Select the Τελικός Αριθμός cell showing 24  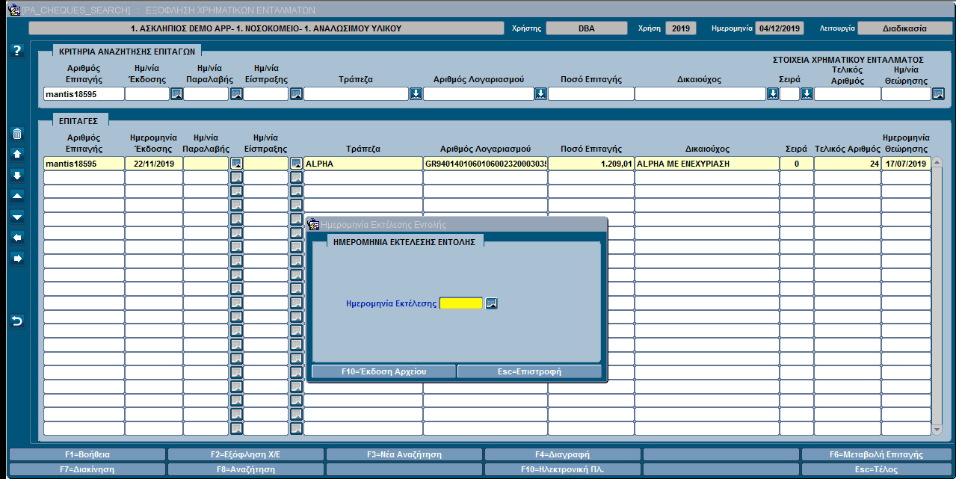point(848,164)
